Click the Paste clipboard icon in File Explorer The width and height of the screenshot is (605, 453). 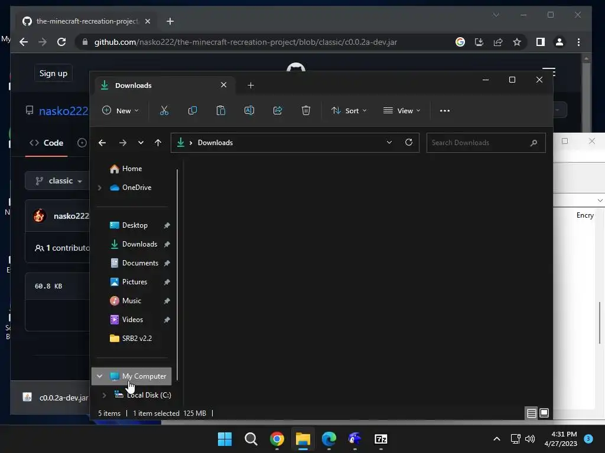pyautogui.click(x=221, y=110)
